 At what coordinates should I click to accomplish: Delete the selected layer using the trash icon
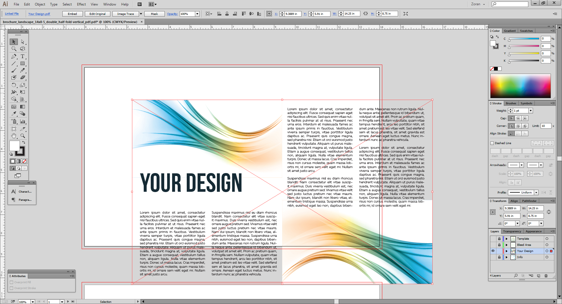[x=546, y=276]
